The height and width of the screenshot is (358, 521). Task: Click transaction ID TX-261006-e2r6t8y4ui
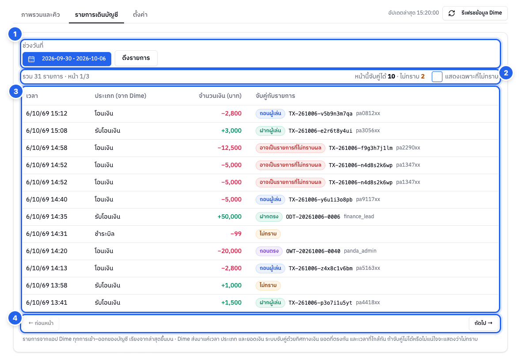320,131
